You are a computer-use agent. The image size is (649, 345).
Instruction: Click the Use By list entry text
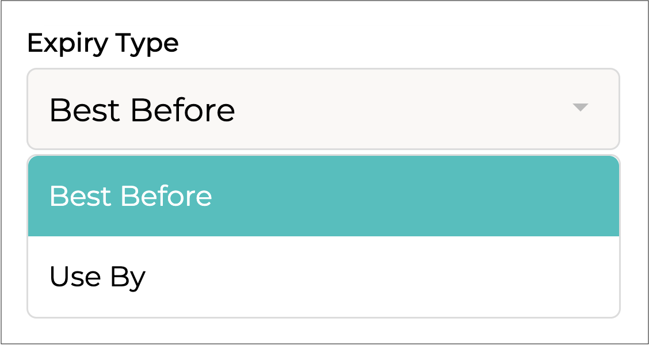(97, 277)
